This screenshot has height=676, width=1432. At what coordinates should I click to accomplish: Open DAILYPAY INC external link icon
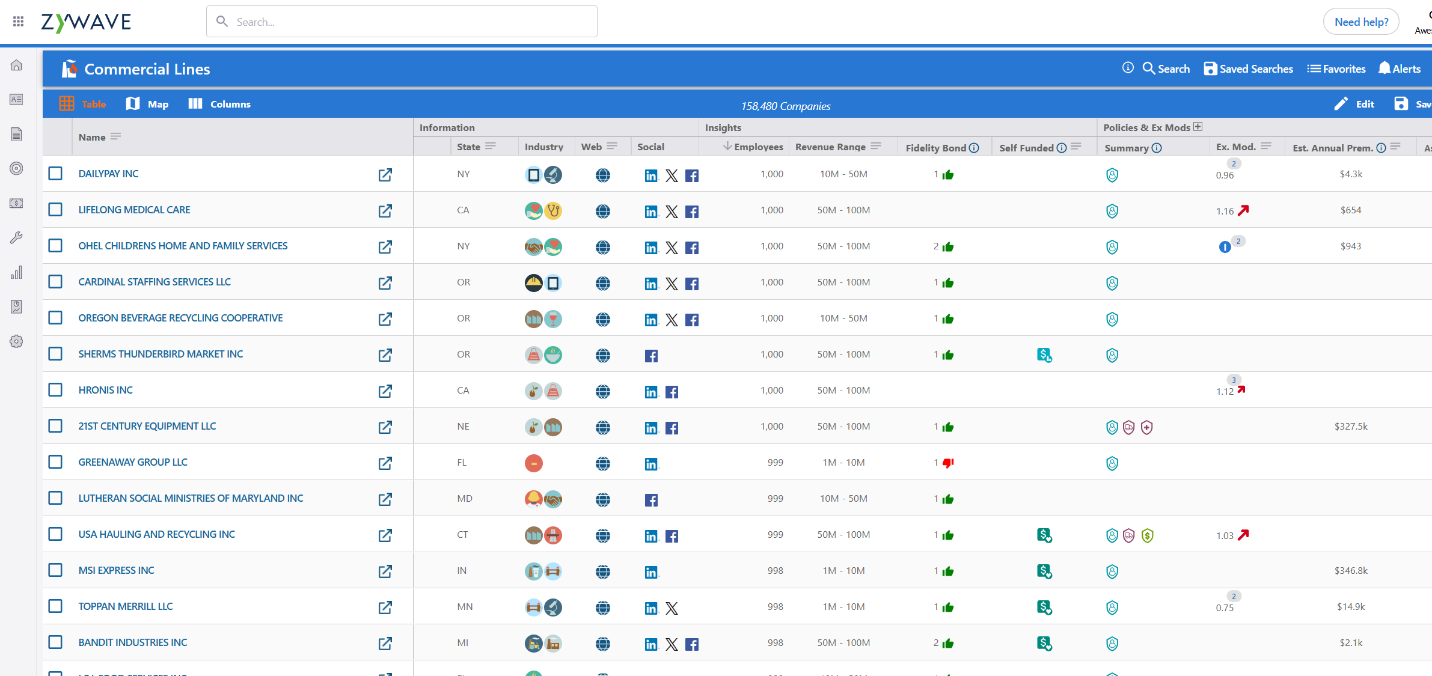pos(385,175)
